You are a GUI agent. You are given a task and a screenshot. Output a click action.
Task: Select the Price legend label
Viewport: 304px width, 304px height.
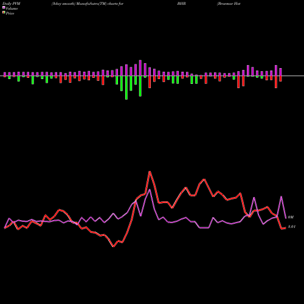(x=10, y=13)
